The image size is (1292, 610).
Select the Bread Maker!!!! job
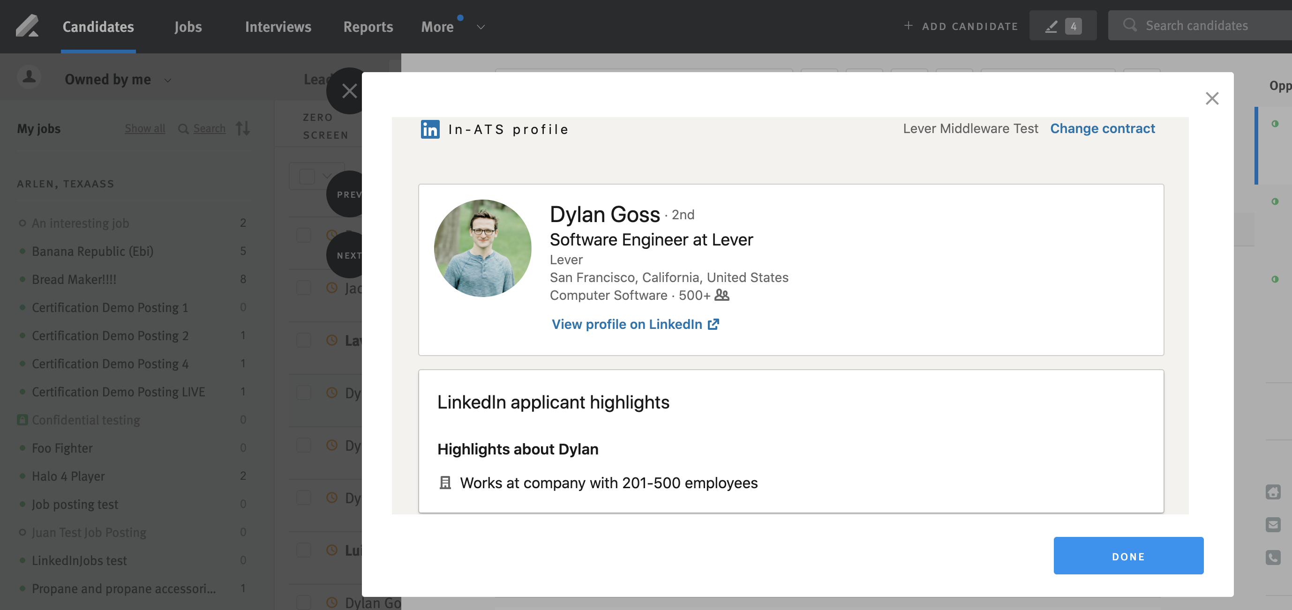[74, 279]
